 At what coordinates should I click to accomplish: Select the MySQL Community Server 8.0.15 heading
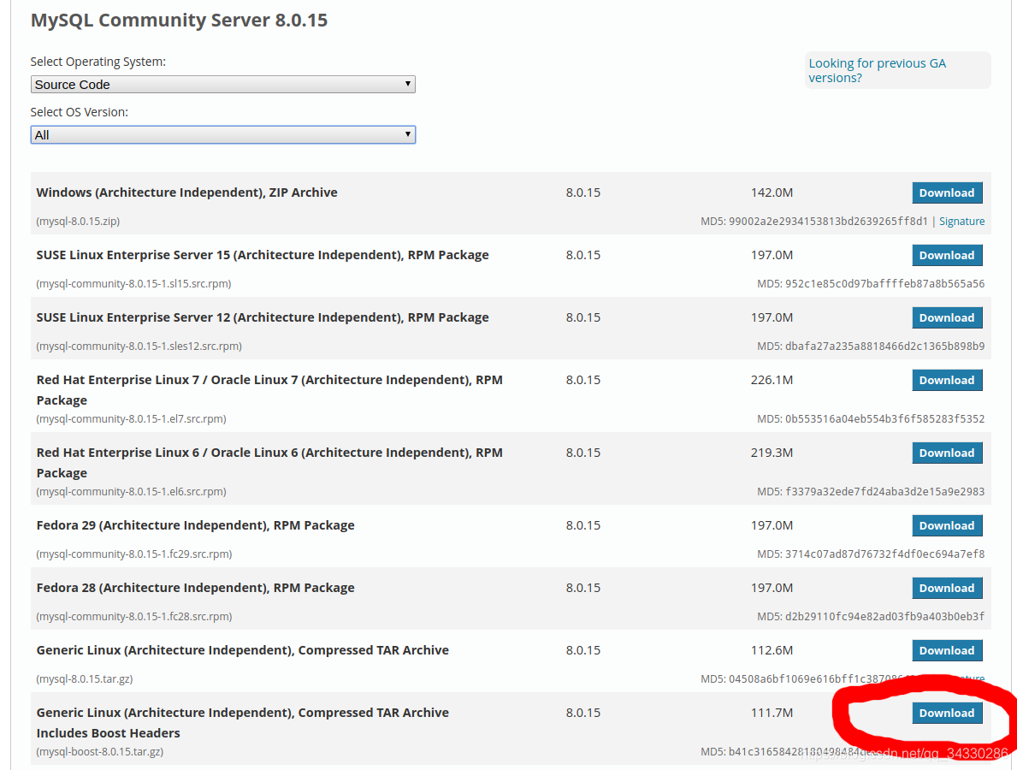point(179,21)
